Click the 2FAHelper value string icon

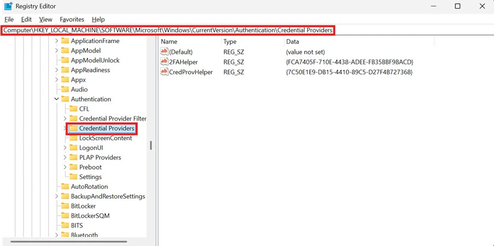click(x=165, y=62)
